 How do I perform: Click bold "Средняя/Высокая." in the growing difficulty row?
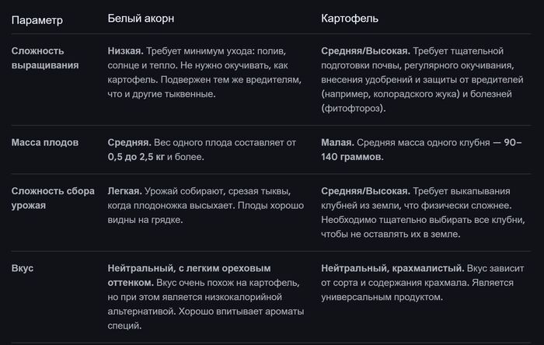(365, 51)
